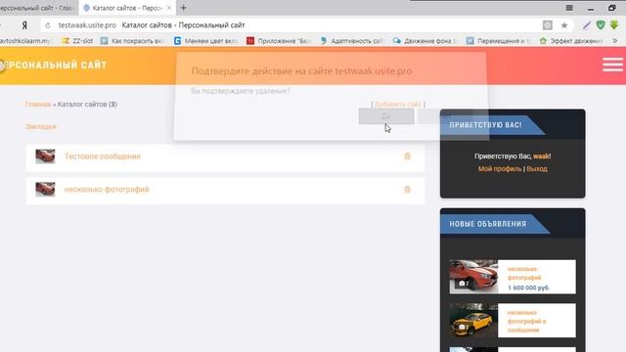Open the 'ZZ-slot' bookmark

pos(77,41)
